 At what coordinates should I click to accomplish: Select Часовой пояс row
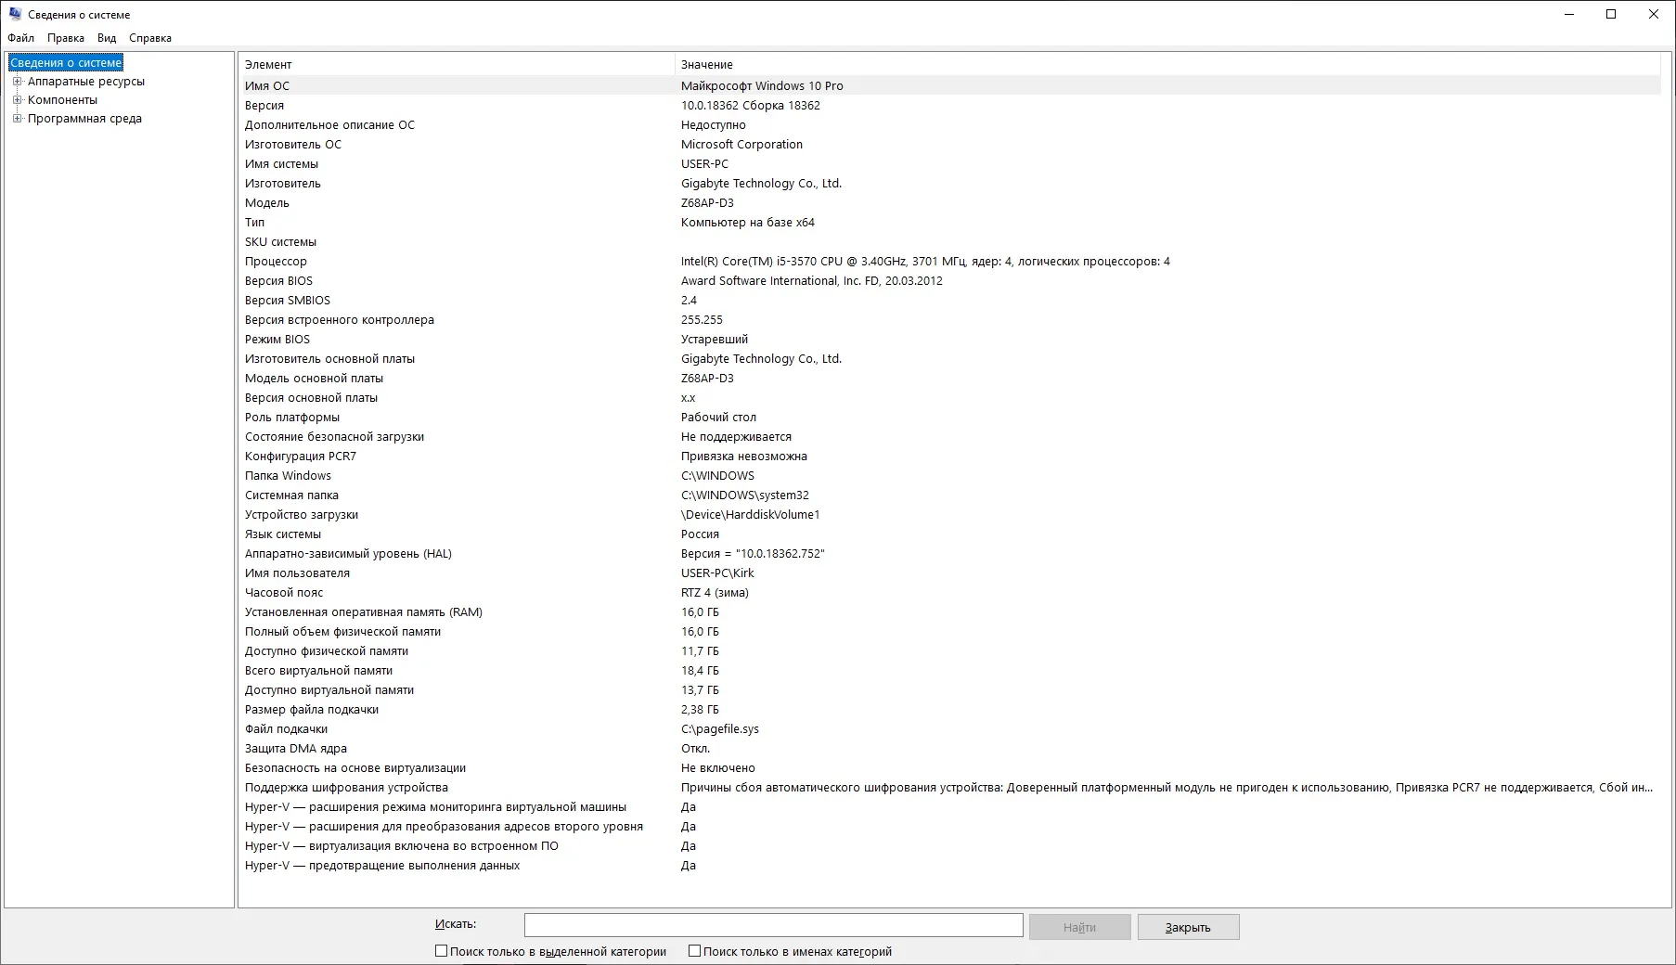point(949,592)
